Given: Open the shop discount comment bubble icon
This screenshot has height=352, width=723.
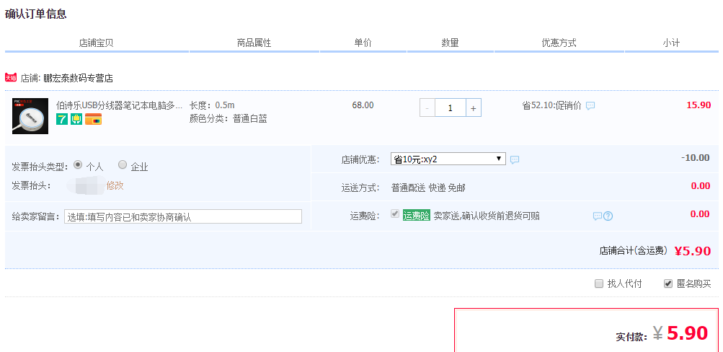Looking at the screenshot, I should [x=515, y=159].
